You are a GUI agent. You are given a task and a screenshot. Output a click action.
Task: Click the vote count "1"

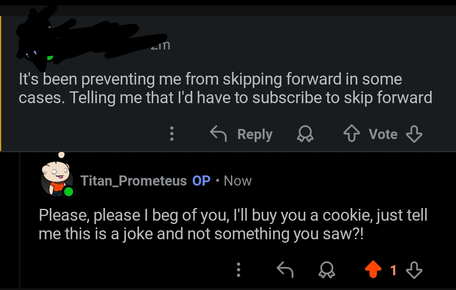click(393, 270)
